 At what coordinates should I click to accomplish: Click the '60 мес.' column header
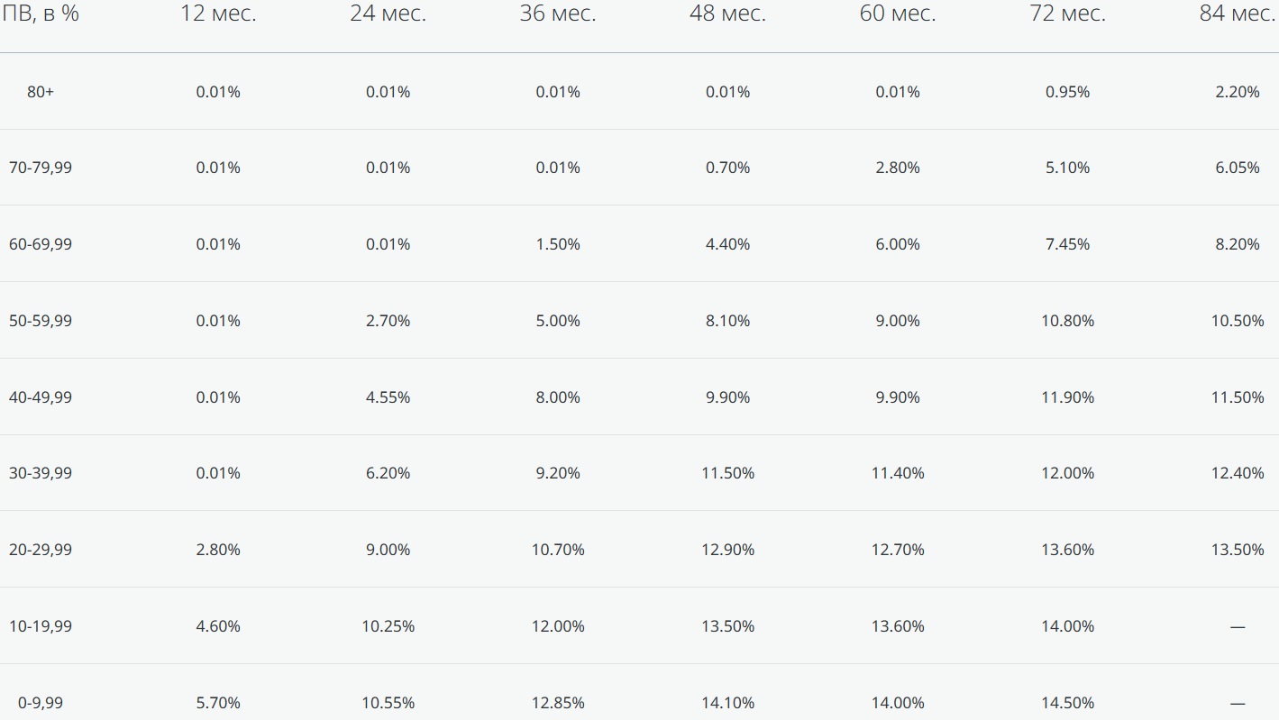pos(898,14)
